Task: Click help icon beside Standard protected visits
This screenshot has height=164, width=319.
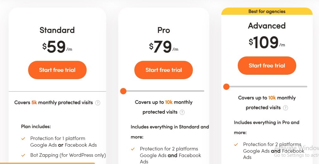Action: (x=98, y=102)
